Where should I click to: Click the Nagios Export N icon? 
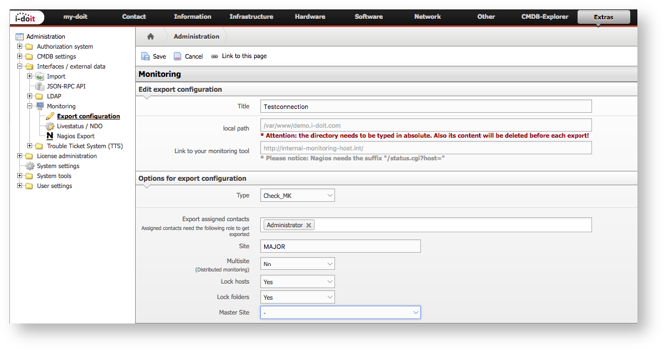(50, 136)
